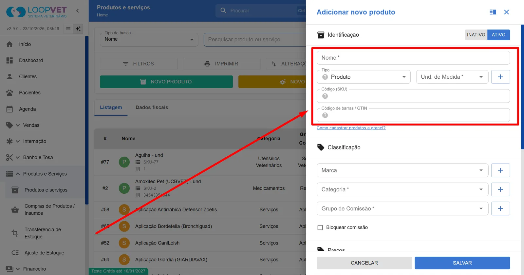Open Agenda in the sidebar
Image resolution: width=524 pixels, height=275 pixels.
click(x=28, y=109)
